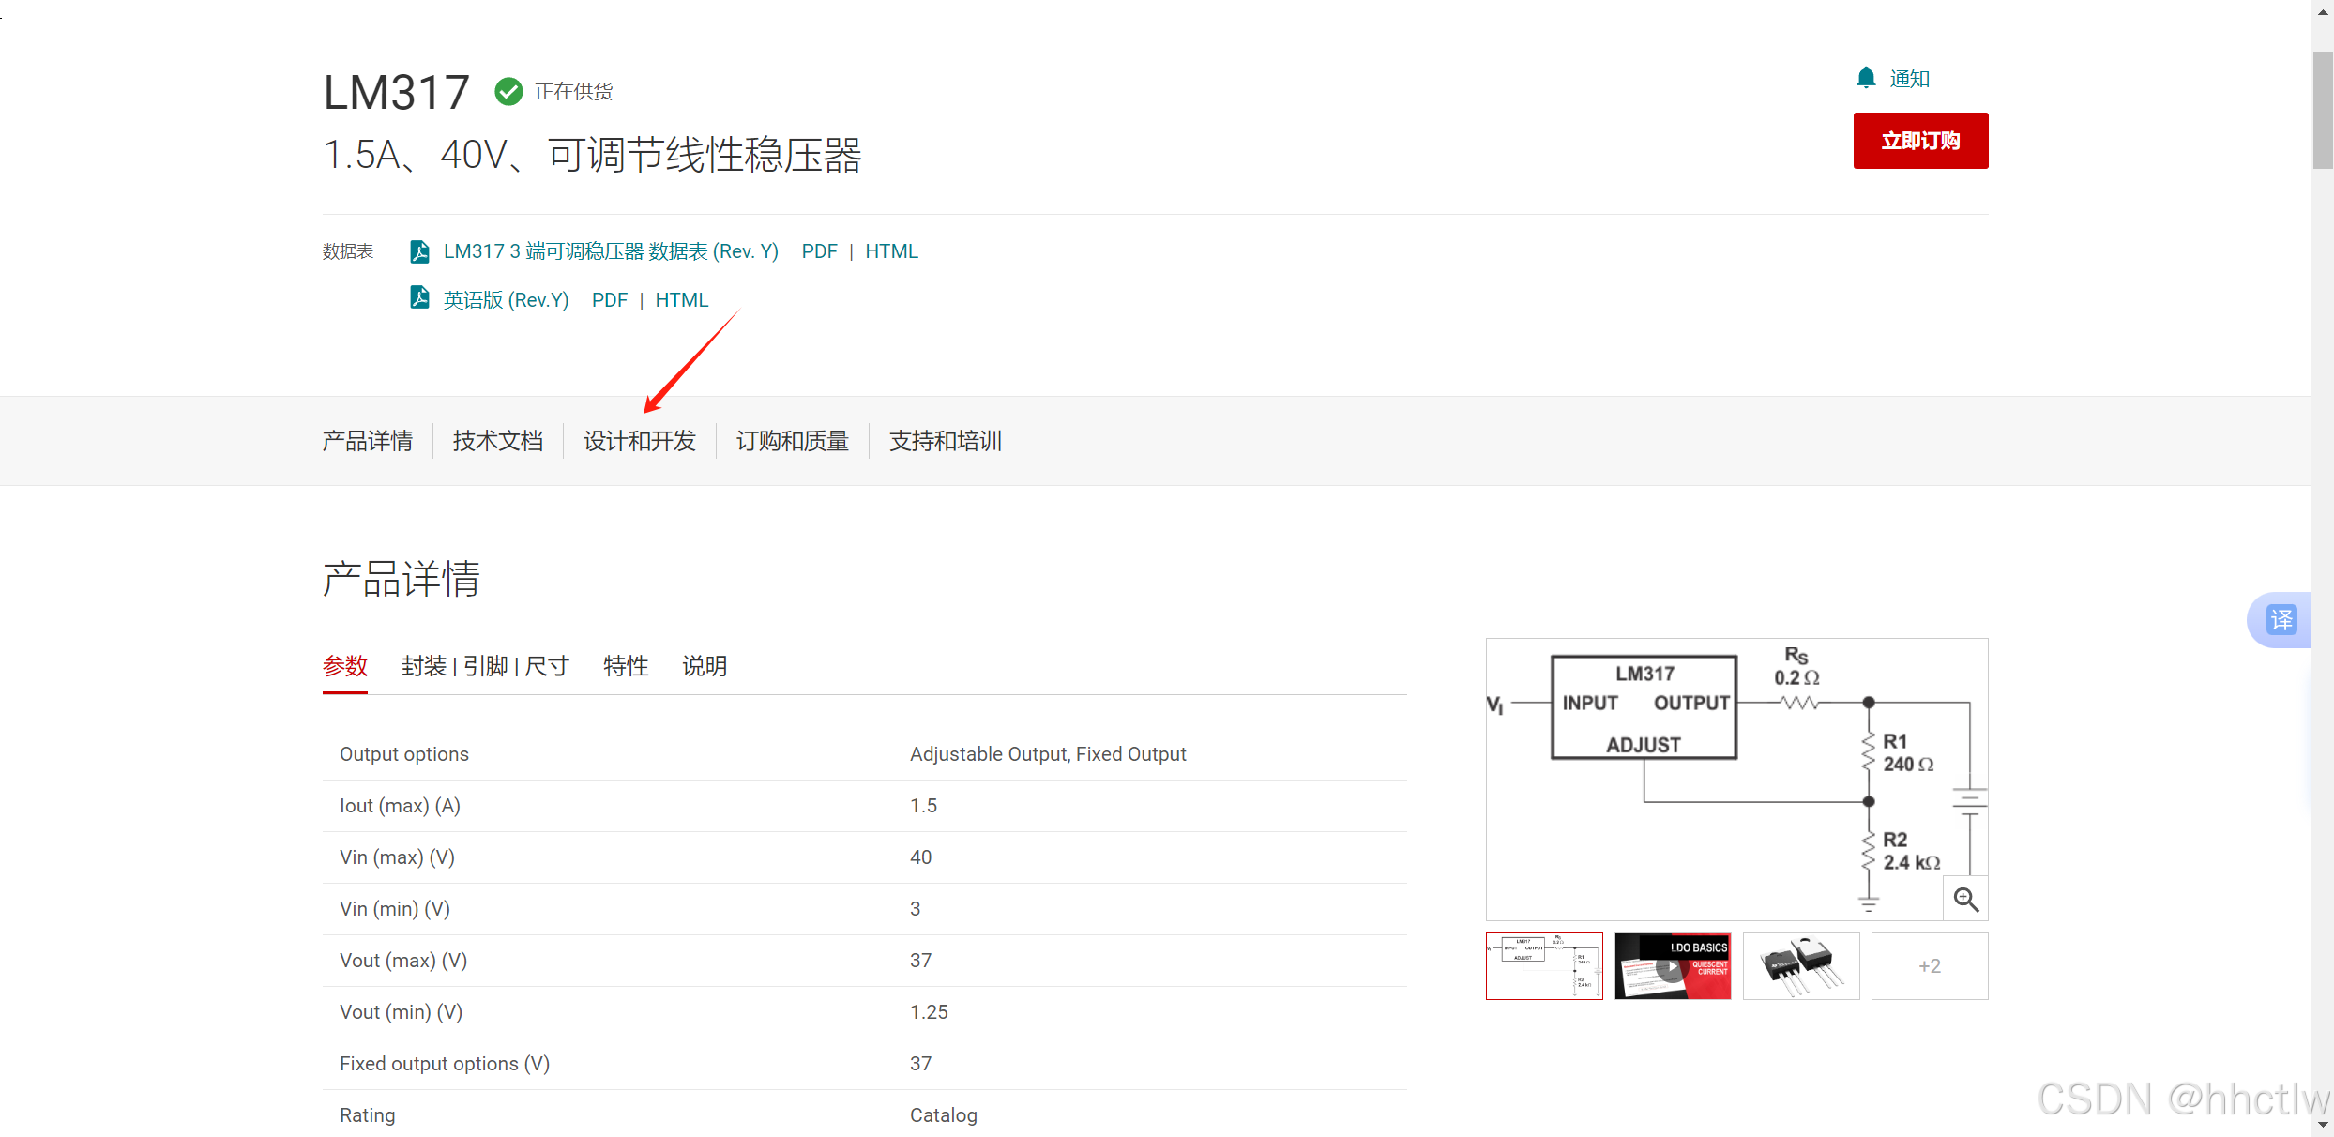The height and width of the screenshot is (1137, 2334).
Task: Click the notification bell icon
Action: pyautogui.click(x=1866, y=78)
